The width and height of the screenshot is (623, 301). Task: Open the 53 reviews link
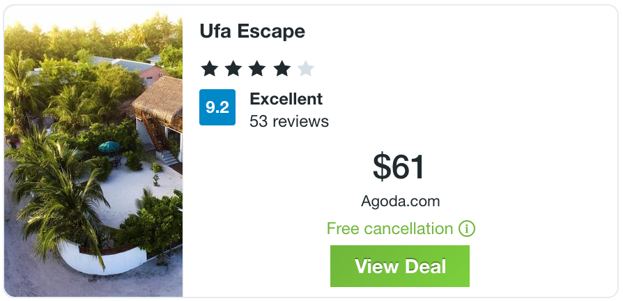click(x=289, y=121)
